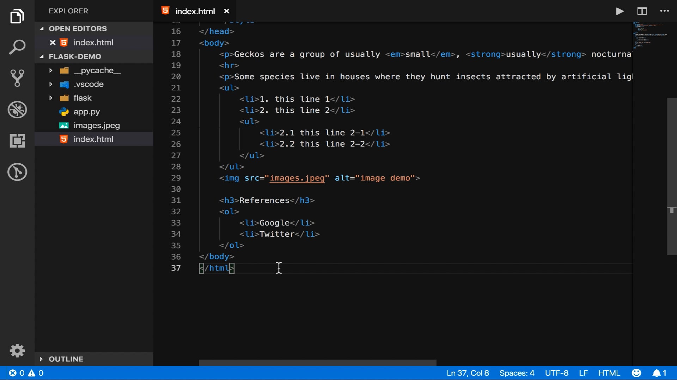This screenshot has width=677, height=380.
Task: Open the Extensions view
Action: pyautogui.click(x=17, y=141)
